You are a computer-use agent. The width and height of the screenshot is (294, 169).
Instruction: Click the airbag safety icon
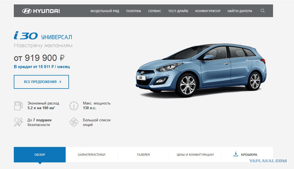[x=18, y=122]
